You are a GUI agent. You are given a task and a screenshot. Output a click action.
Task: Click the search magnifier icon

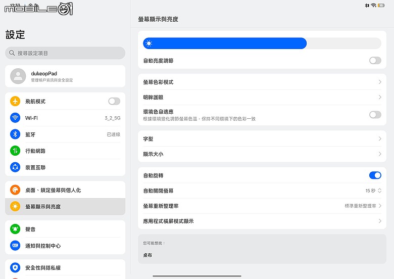tap(12, 53)
